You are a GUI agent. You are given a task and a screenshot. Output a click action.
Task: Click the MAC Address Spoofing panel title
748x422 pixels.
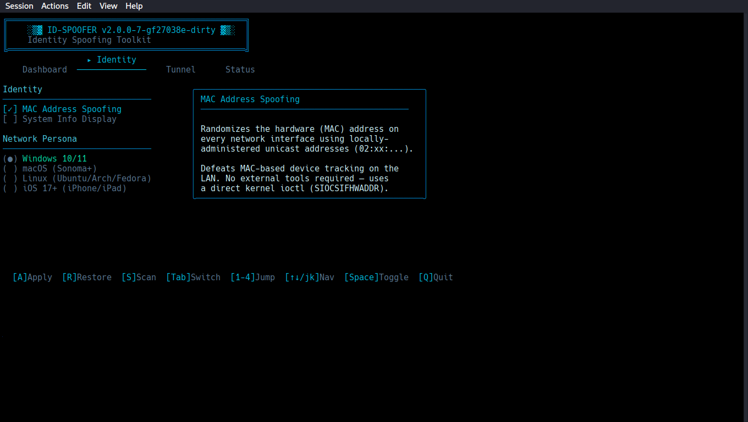250,99
